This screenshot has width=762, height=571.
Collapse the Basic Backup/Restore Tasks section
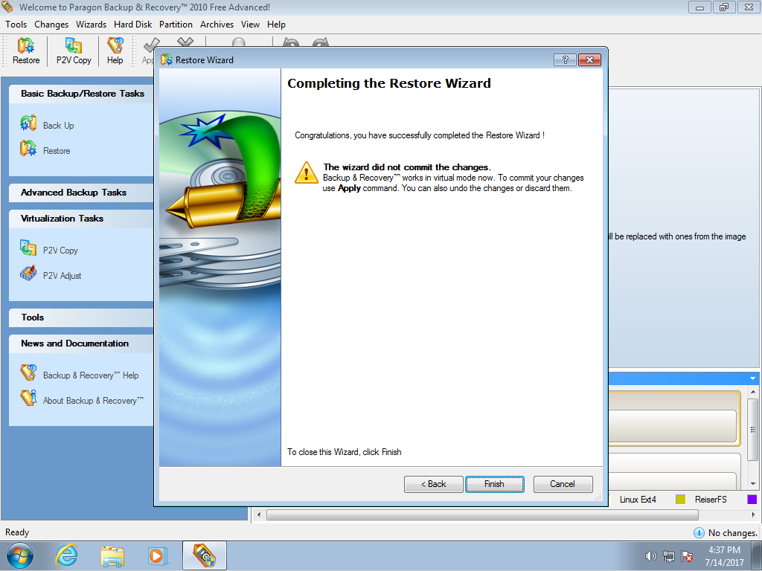[x=82, y=94]
